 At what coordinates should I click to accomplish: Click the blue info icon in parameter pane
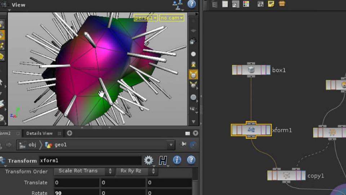tap(177, 160)
